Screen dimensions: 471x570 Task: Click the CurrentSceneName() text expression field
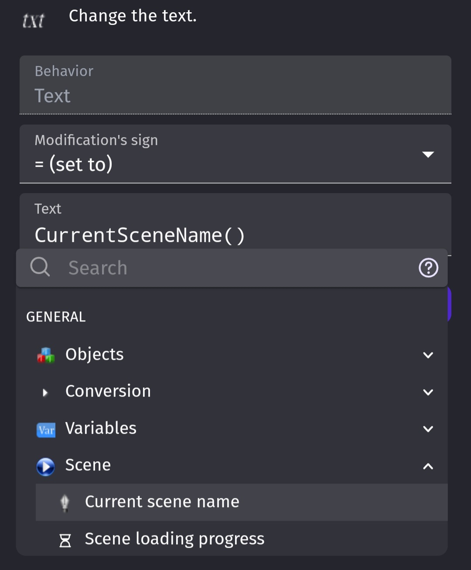pyautogui.click(x=235, y=224)
